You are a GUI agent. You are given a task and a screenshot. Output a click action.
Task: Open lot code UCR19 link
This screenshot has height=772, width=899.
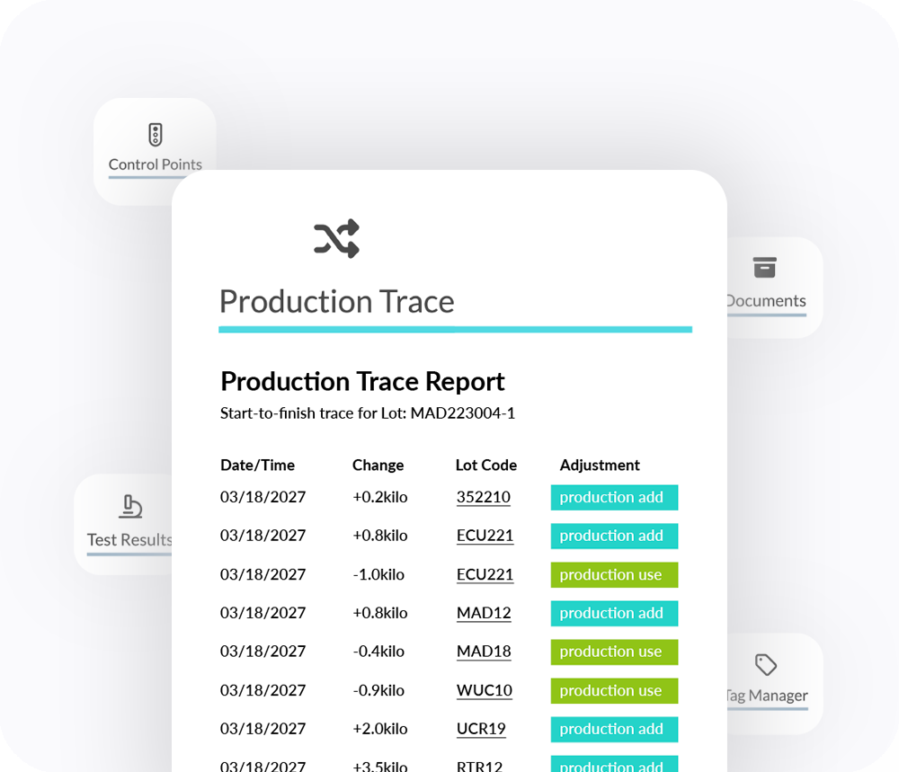pyautogui.click(x=481, y=729)
